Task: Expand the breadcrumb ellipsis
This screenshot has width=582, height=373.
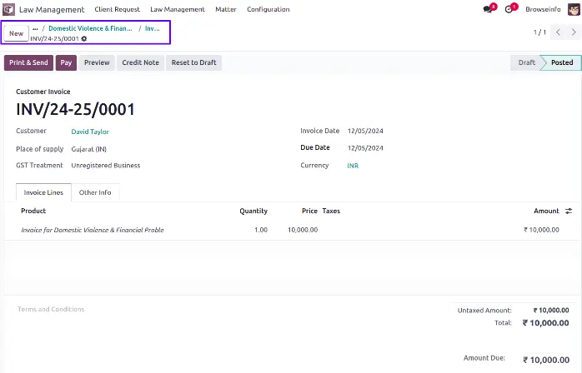Action: coord(35,28)
